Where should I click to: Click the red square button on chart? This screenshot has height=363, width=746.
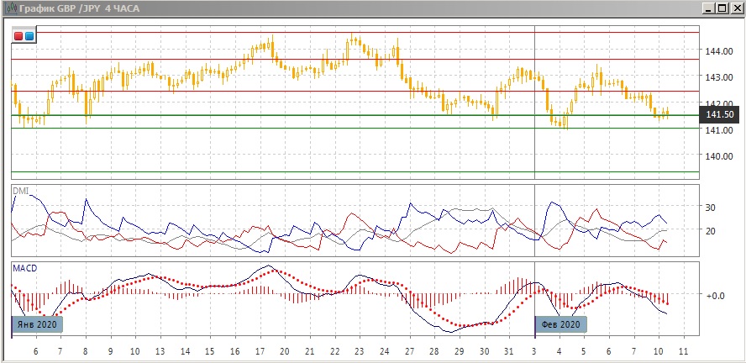click(x=18, y=36)
